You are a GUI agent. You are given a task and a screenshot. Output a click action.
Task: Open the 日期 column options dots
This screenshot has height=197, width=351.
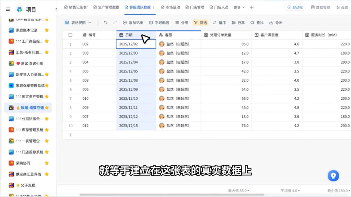pyautogui.click(x=150, y=35)
